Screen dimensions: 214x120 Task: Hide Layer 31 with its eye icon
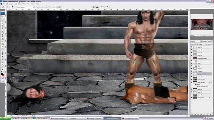coord(192,50)
